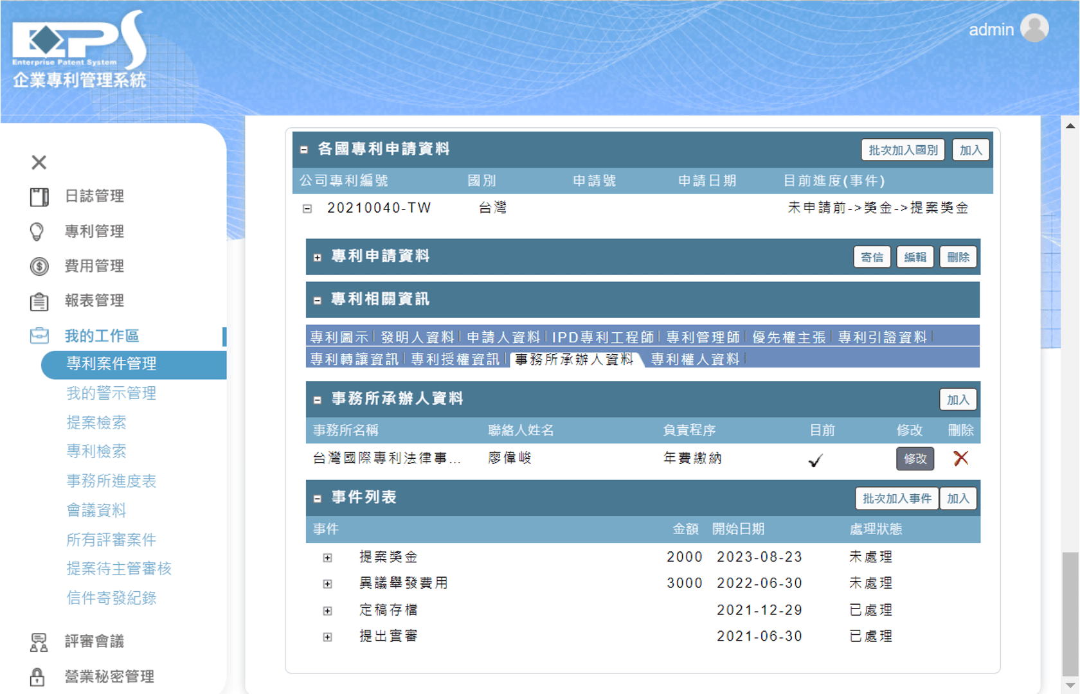Screen dimensions: 1080x694
Task: Click the clipboard icon for 報表管理
Action: [39, 301]
